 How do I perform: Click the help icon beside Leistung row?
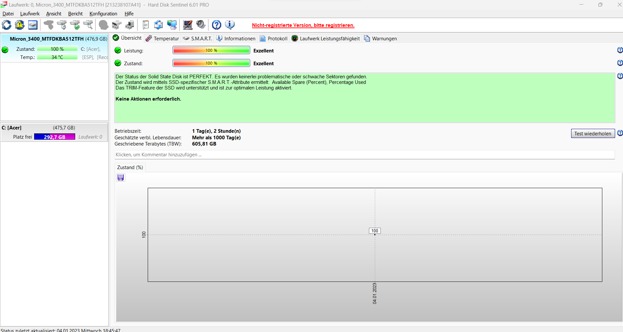(620, 50)
